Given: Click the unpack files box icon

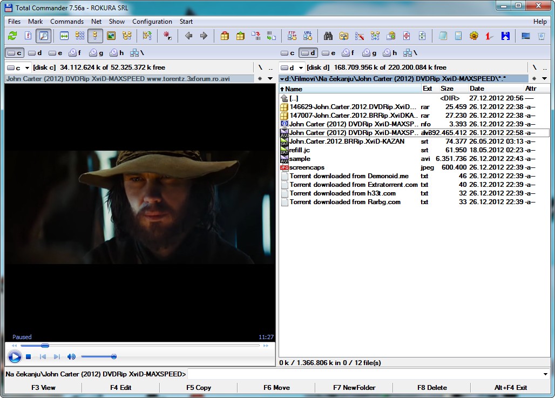Looking at the screenshot, I should tap(240, 36).
